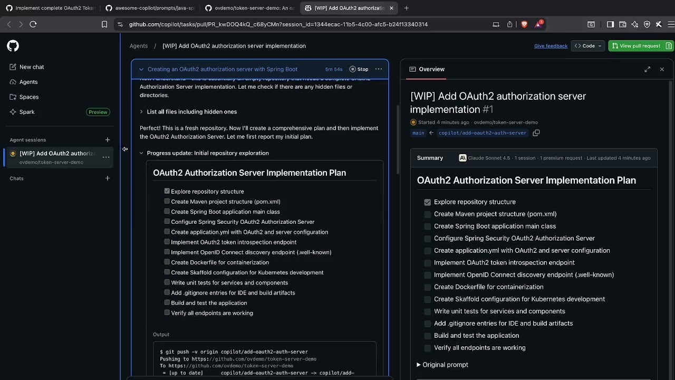Click the View pull request button
This screenshot has height=380, width=675.
coord(640,46)
